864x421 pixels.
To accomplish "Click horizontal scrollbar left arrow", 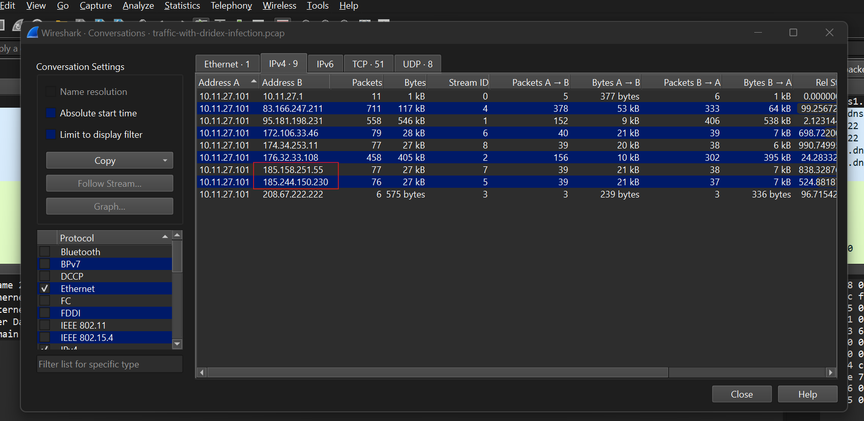I will tap(202, 373).
